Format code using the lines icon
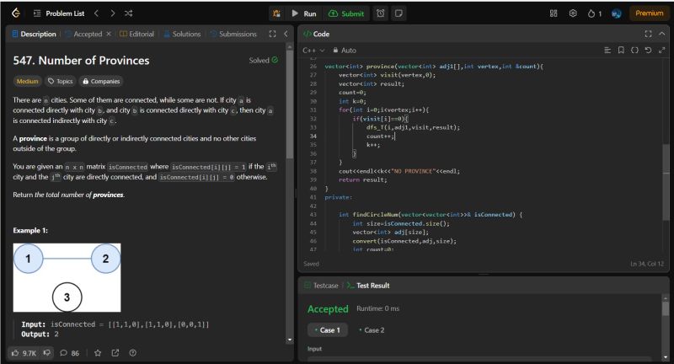This screenshot has width=674, height=364. point(607,51)
